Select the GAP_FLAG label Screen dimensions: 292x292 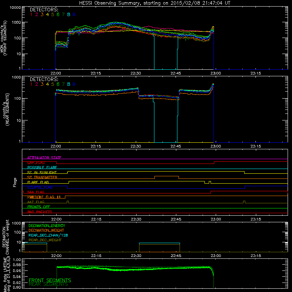coord(36,162)
